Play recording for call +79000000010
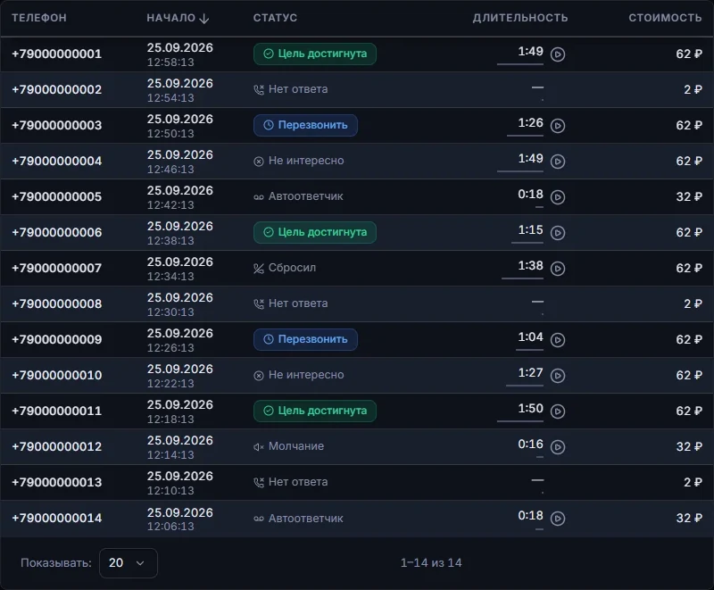Screen dimensions: 714x590 pyautogui.click(x=558, y=376)
